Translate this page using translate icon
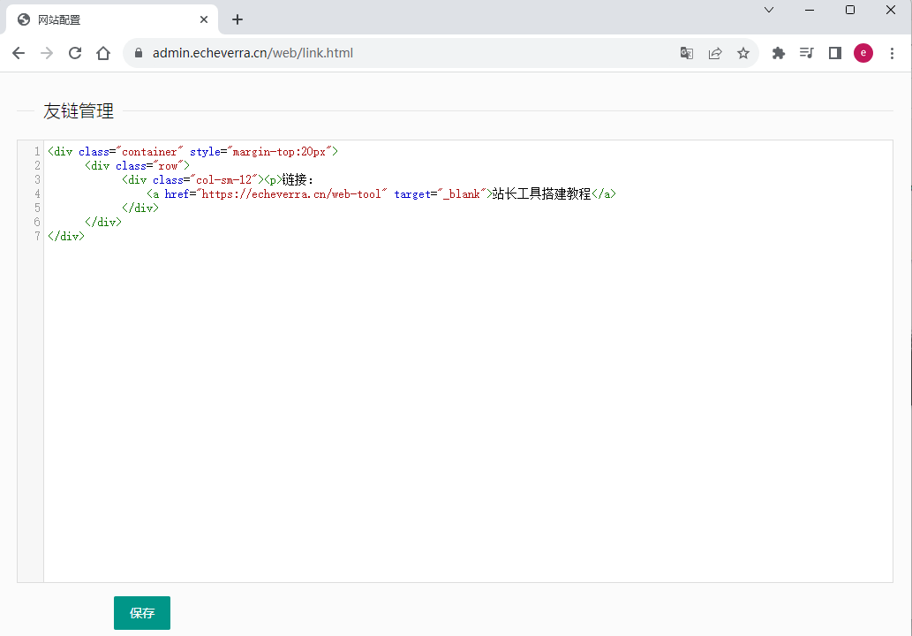 [686, 53]
